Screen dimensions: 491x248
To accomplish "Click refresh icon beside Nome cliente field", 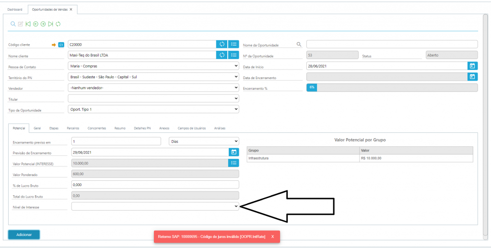I will 222,55.
